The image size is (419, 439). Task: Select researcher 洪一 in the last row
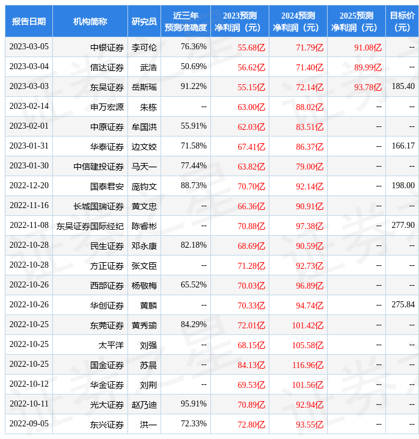point(148,425)
